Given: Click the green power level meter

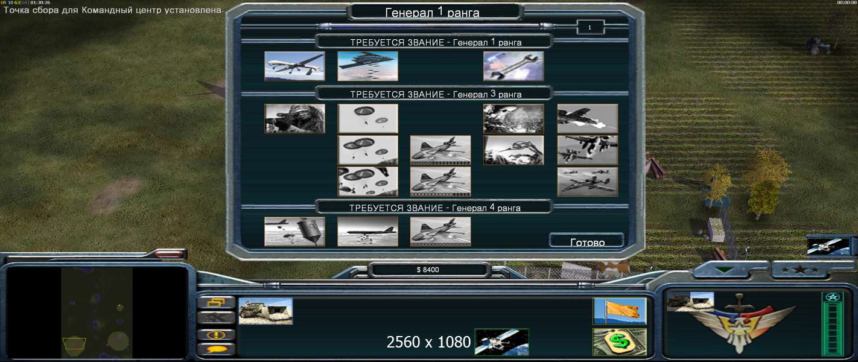Looking at the screenshot, I should [831, 324].
